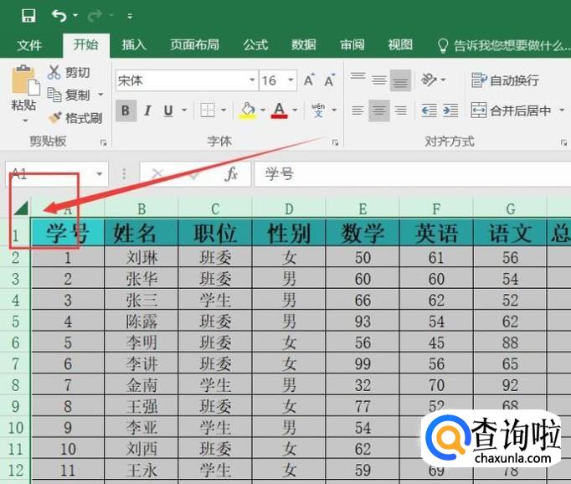Apply cell borders icon

pyautogui.click(x=208, y=110)
